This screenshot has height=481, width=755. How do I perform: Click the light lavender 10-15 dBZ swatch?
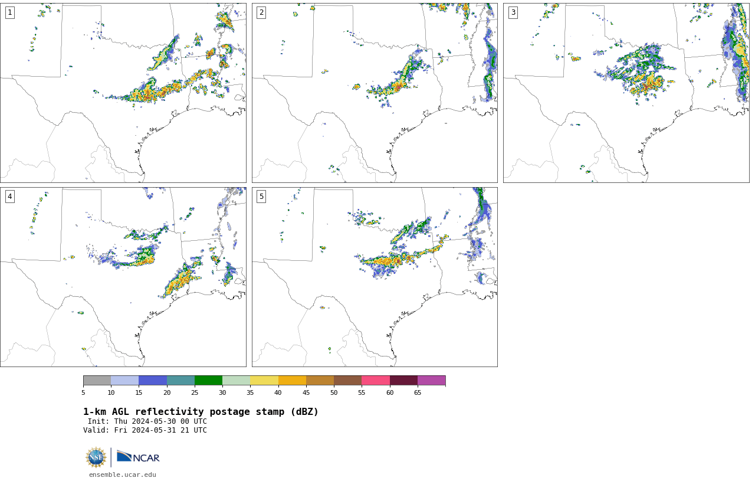point(124,380)
